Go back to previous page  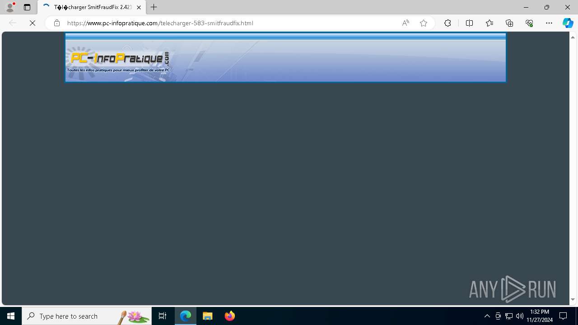(x=13, y=23)
